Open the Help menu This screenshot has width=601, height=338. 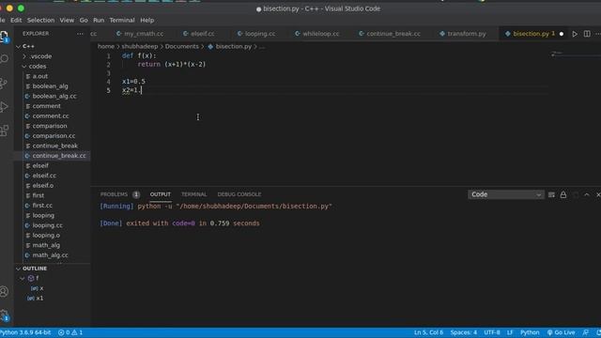click(146, 21)
